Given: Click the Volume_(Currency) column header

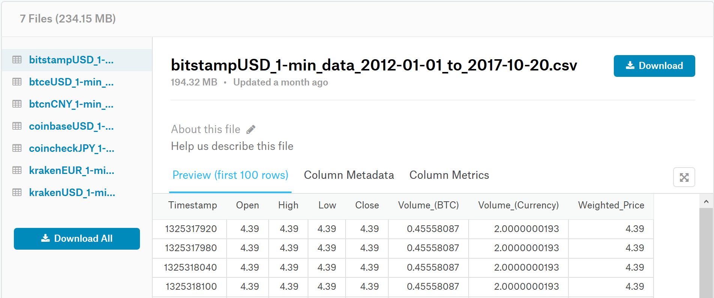Looking at the screenshot, I should (x=519, y=205).
